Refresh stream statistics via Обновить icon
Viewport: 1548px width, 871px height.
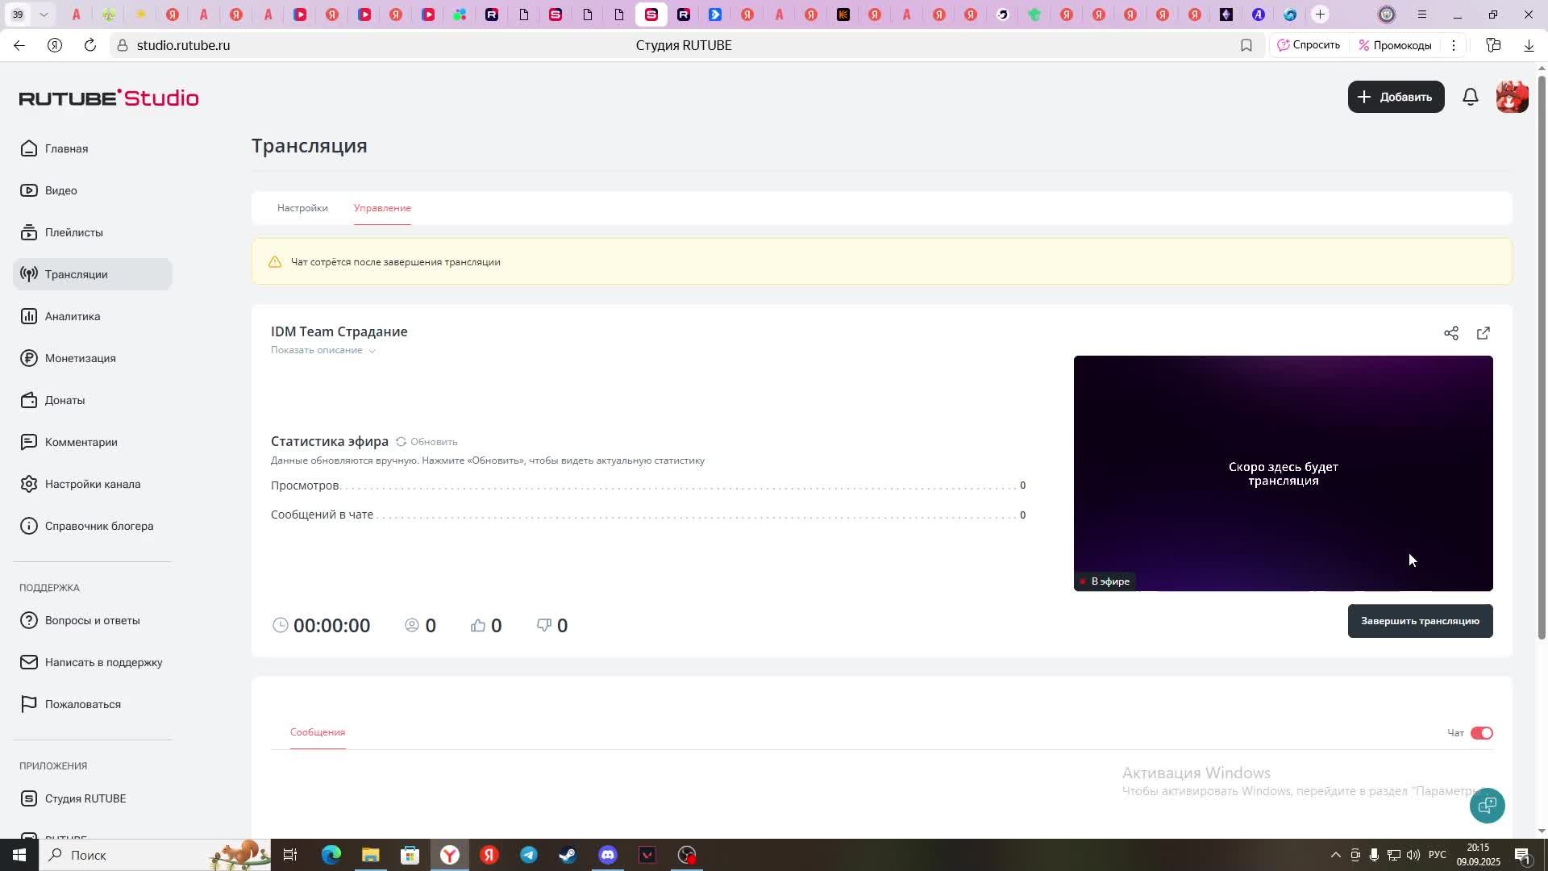(x=401, y=442)
